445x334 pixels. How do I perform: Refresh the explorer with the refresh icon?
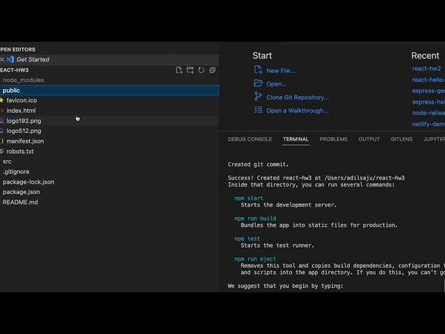[201, 70]
